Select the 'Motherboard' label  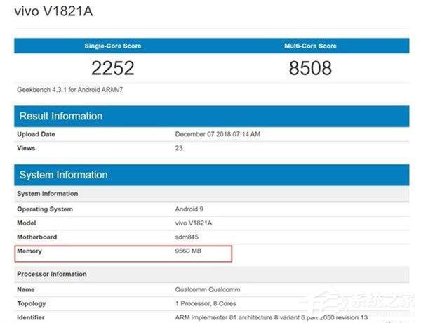pyautogui.click(x=36, y=237)
